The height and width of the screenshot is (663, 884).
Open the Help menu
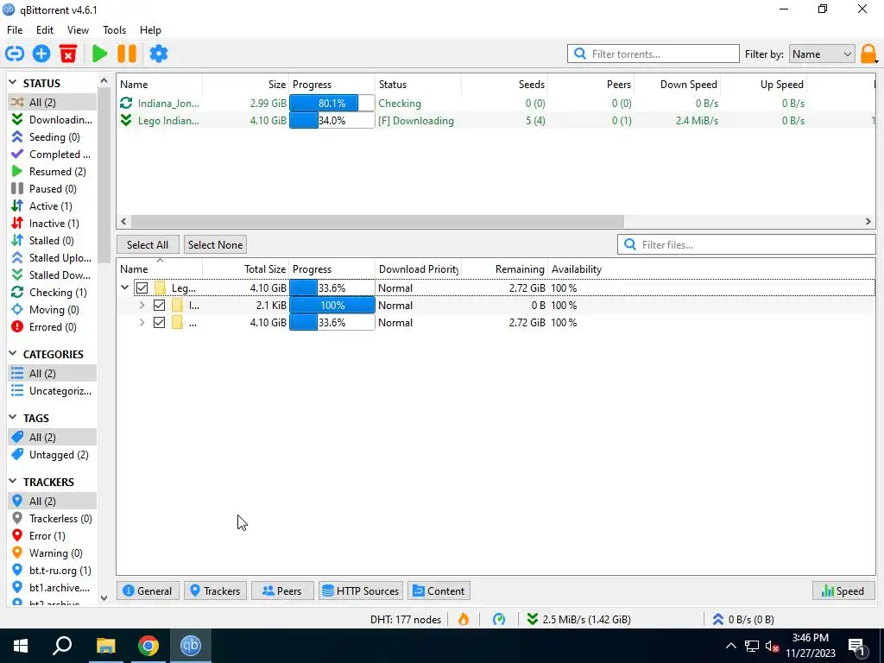point(150,30)
